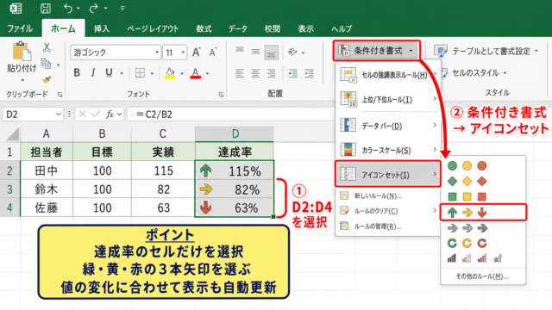The image size is (552, 310).
Task: Click the Save icon in title bar
Action: point(46,8)
